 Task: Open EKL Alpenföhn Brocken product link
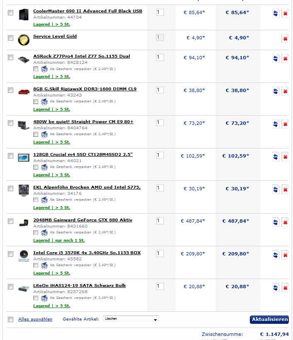tap(87, 187)
